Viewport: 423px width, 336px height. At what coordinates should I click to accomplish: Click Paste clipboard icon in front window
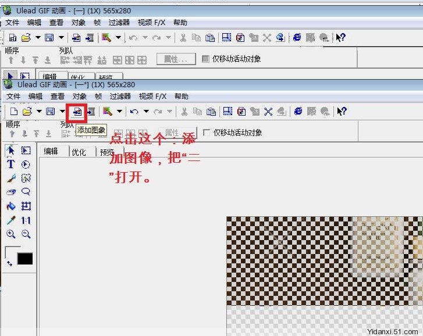pyautogui.click(x=211, y=111)
